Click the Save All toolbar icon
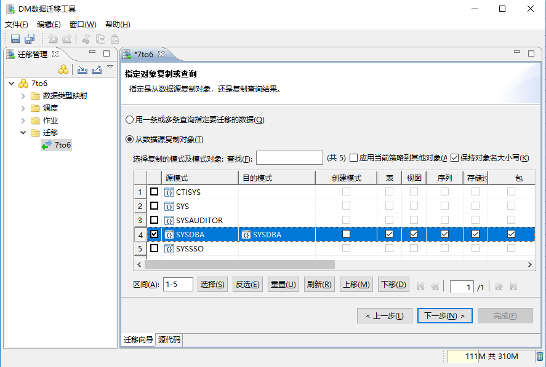 pyautogui.click(x=29, y=39)
